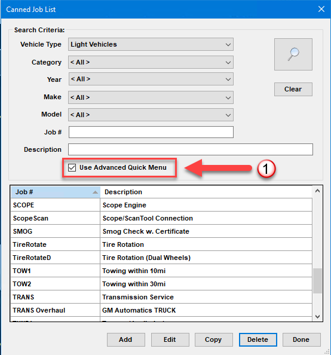Screen dimensions: 331x355
Task: Sort by the Description column header
Action: pos(206,192)
